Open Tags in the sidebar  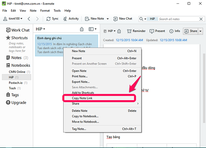[12, 95]
